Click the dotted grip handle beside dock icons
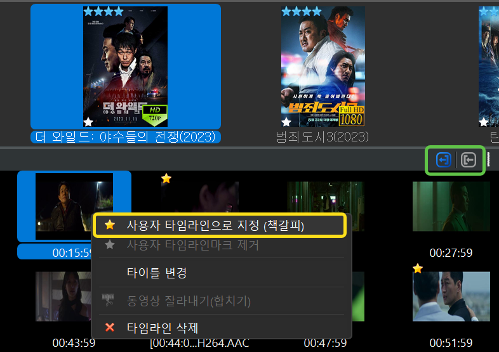 [x=488, y=159]
